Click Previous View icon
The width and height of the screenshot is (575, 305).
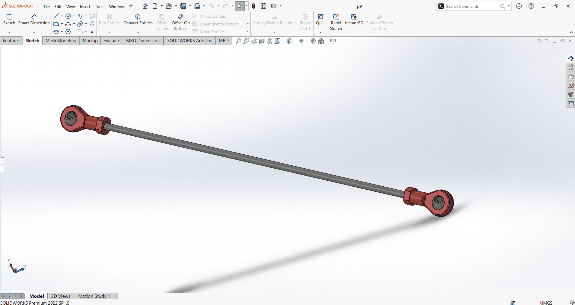pyautogui.click(x=254, y=41)
